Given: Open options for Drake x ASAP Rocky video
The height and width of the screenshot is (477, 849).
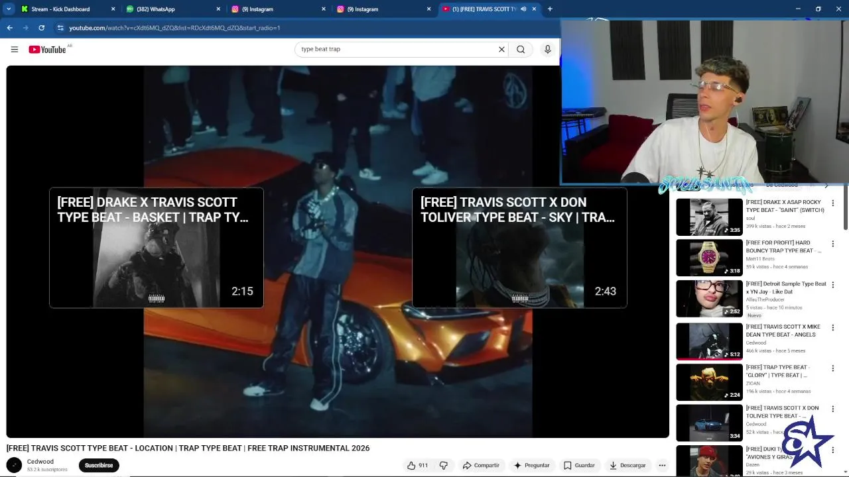Looking at the screenshot, I should [833, 203].
